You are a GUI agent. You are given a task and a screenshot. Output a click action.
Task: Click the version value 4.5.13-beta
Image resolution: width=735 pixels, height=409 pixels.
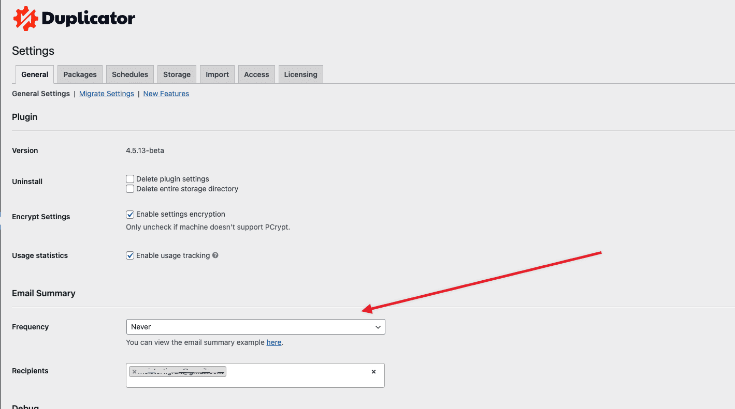pos(145,150)
